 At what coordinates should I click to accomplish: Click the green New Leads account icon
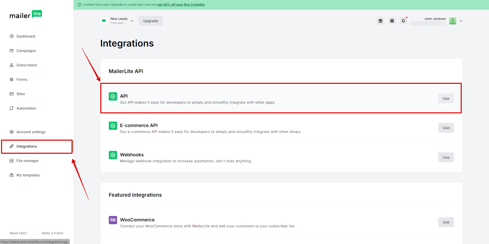(x=104, y=21)
